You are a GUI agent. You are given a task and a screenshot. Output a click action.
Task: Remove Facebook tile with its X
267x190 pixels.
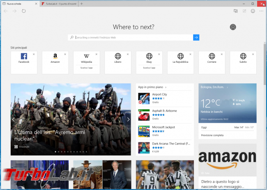(x=34, y=54)
